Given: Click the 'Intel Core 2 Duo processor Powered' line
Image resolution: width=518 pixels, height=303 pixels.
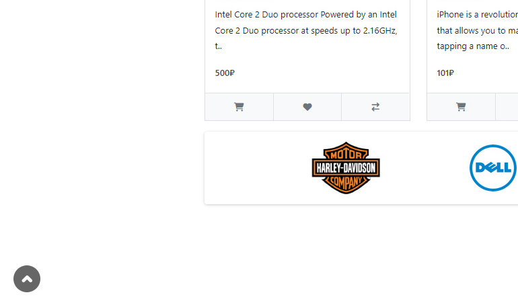Looking at the screenshot, I should pyautogui.click(x=305, y=15).
